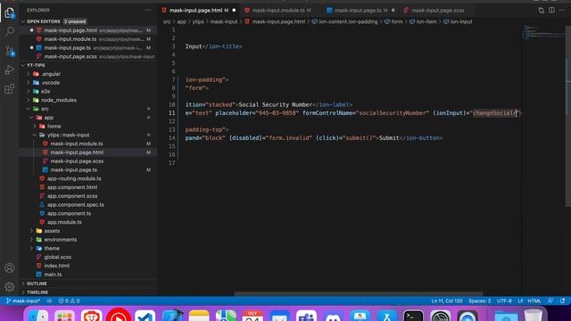Open the Explorer view in activity bar

(10, 13)
